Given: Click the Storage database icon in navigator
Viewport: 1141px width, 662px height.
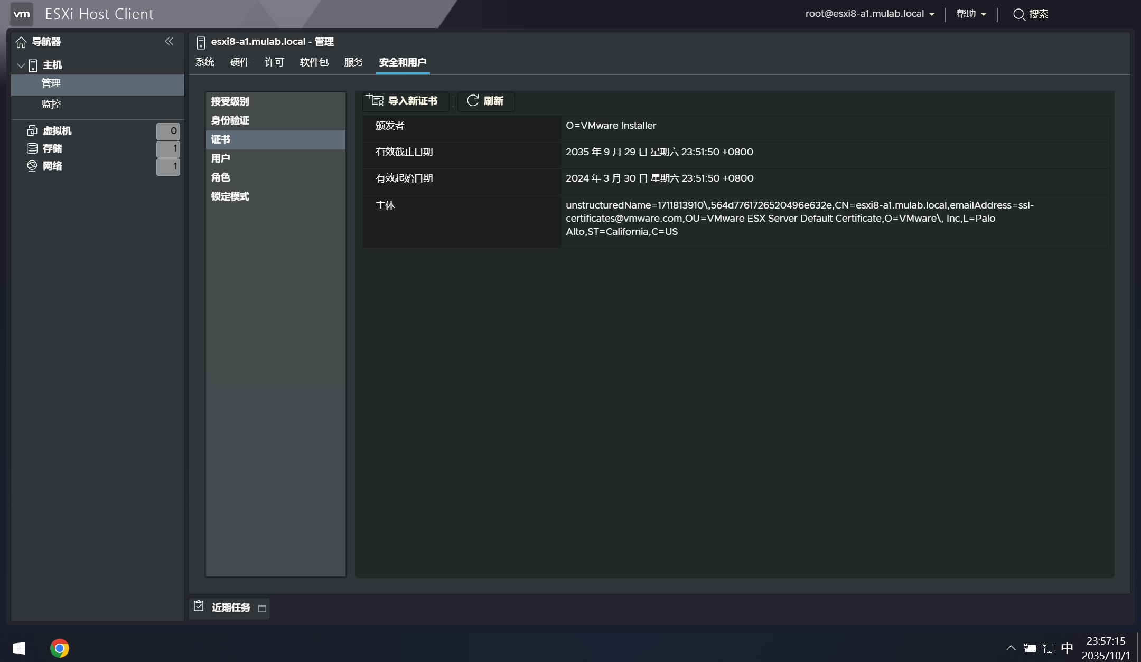Looking at the screenshot, I should click(x=32, y=148).
